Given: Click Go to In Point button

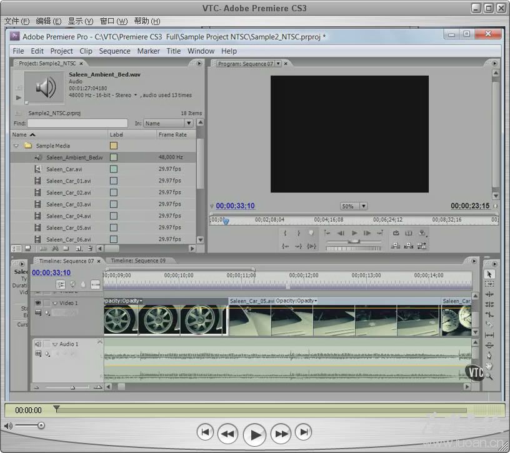Looking at the screenshot, I should click(285, 246).
